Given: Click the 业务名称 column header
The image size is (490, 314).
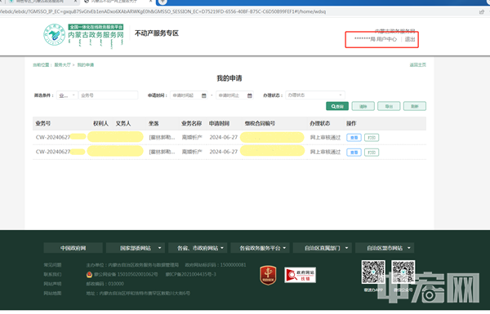Looking at the screenshot, I should pos(192,124).
